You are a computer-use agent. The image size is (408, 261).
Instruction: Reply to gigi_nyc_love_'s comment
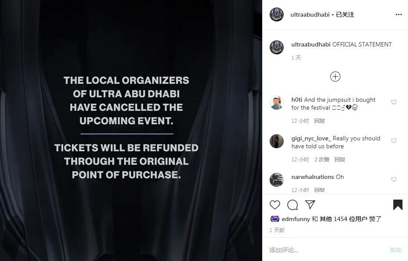339,159
